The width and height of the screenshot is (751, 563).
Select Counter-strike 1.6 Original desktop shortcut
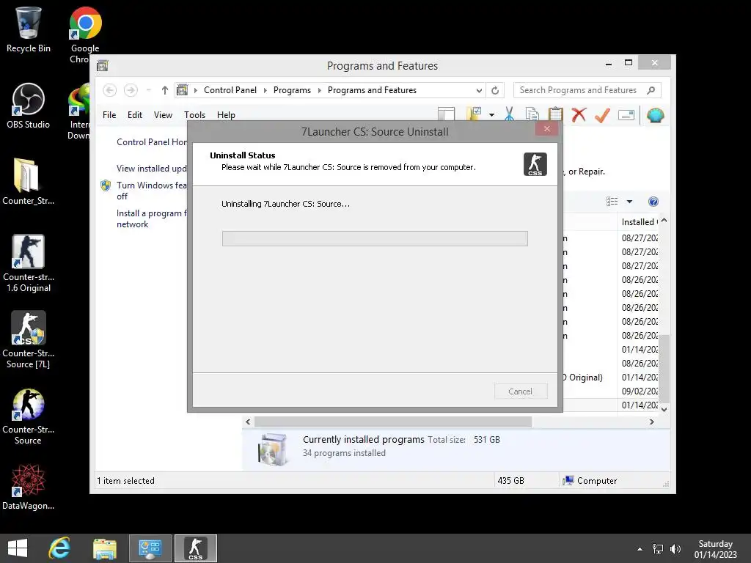[x=29, y=263]
